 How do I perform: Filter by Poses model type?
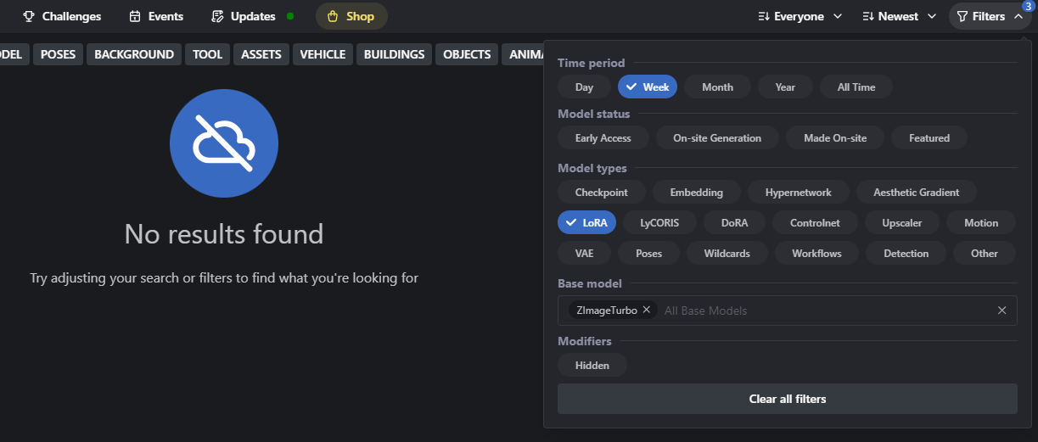tap(649, 253)
